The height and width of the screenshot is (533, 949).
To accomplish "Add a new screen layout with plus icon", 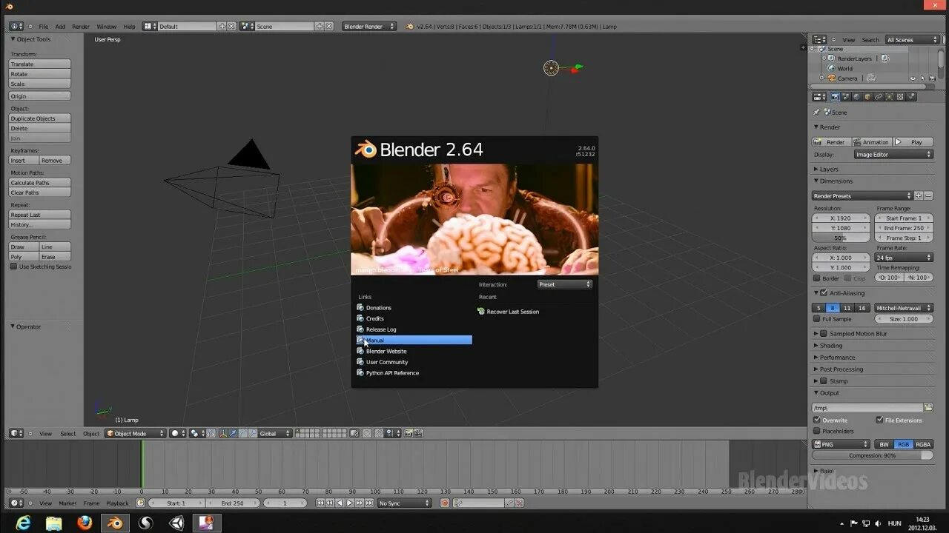I will coord(222,26).
